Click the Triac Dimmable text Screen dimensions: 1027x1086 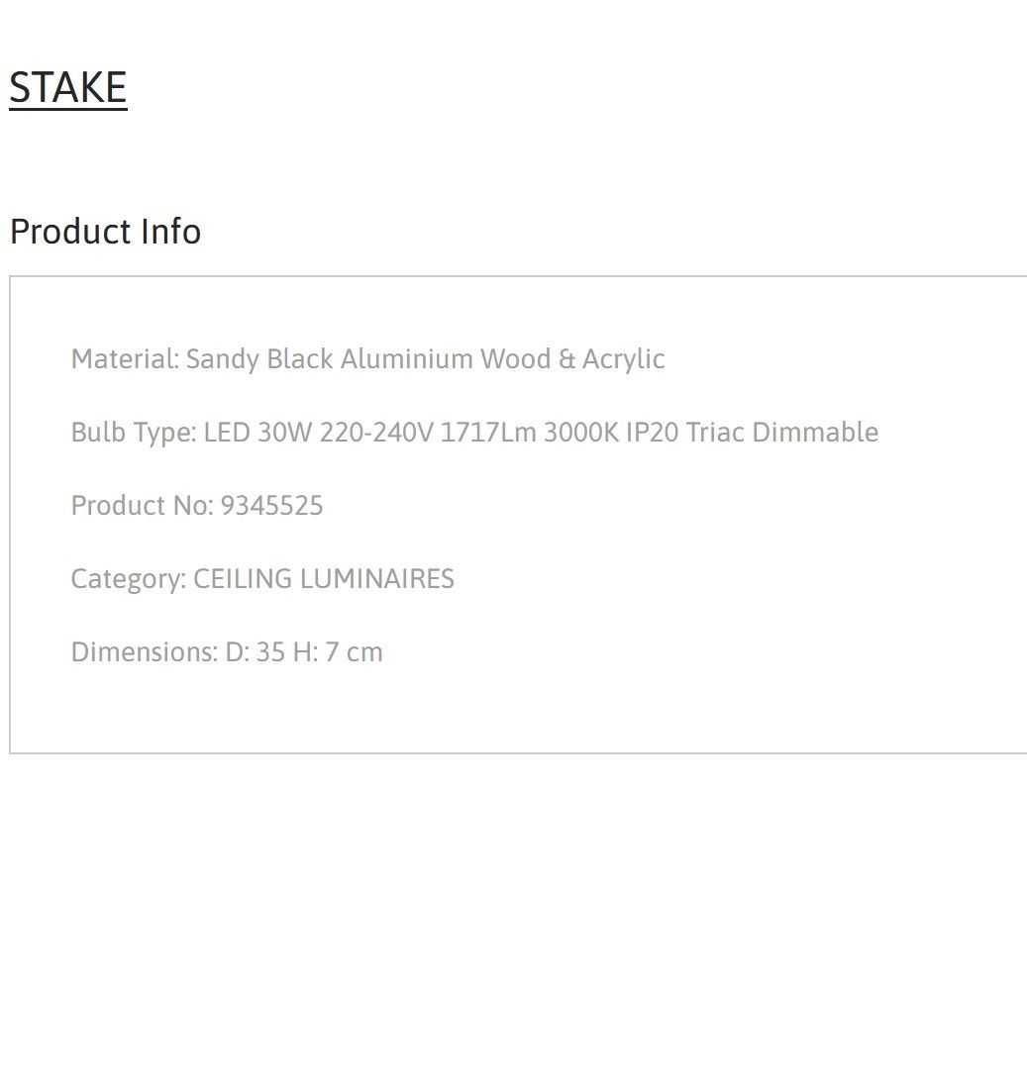coord(782,433)
